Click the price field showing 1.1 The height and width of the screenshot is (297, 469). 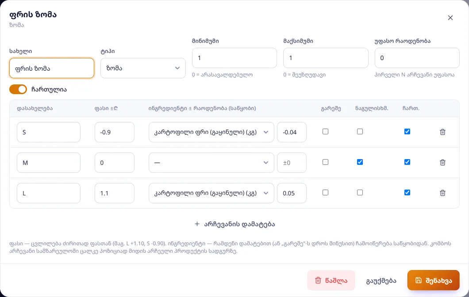coord(115,193)
